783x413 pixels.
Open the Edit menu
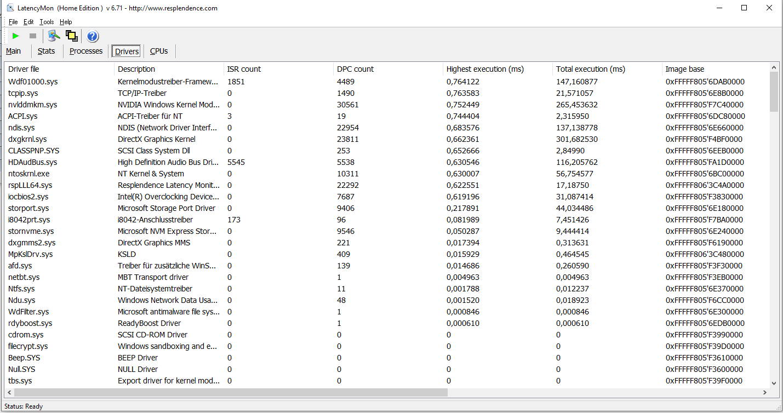pos(28,22)
